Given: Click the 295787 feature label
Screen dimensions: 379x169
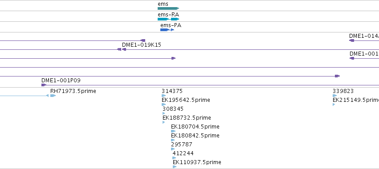Looking at the screenshot, I should pos(182,145).
